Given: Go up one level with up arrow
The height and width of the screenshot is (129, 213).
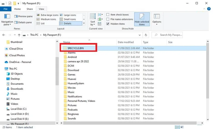Looking at the screenshot, I should tap(19, 35).
